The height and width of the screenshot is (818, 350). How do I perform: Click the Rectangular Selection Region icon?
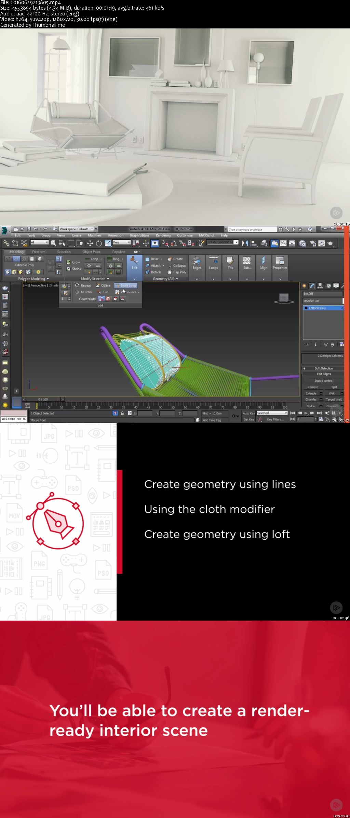pos(71,243)
